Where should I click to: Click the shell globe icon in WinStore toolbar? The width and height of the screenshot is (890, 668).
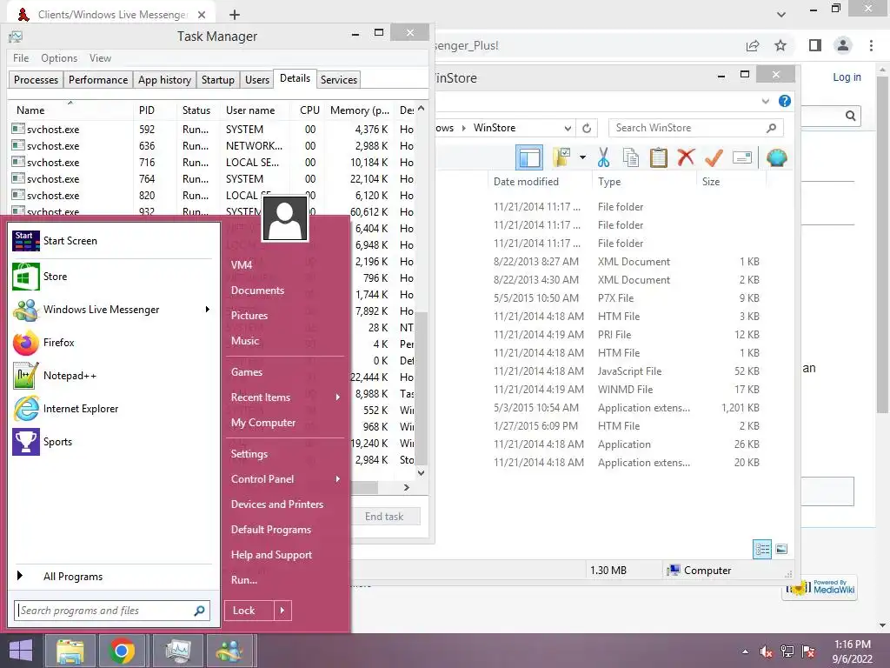pyautogui.click(x=776, y=157)
